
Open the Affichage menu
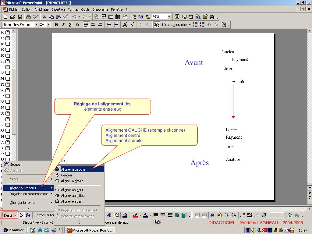coord(41,9)
